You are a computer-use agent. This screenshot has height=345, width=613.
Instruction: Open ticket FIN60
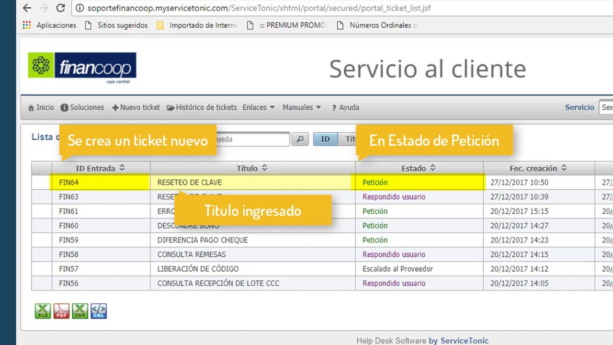[68, 226]
